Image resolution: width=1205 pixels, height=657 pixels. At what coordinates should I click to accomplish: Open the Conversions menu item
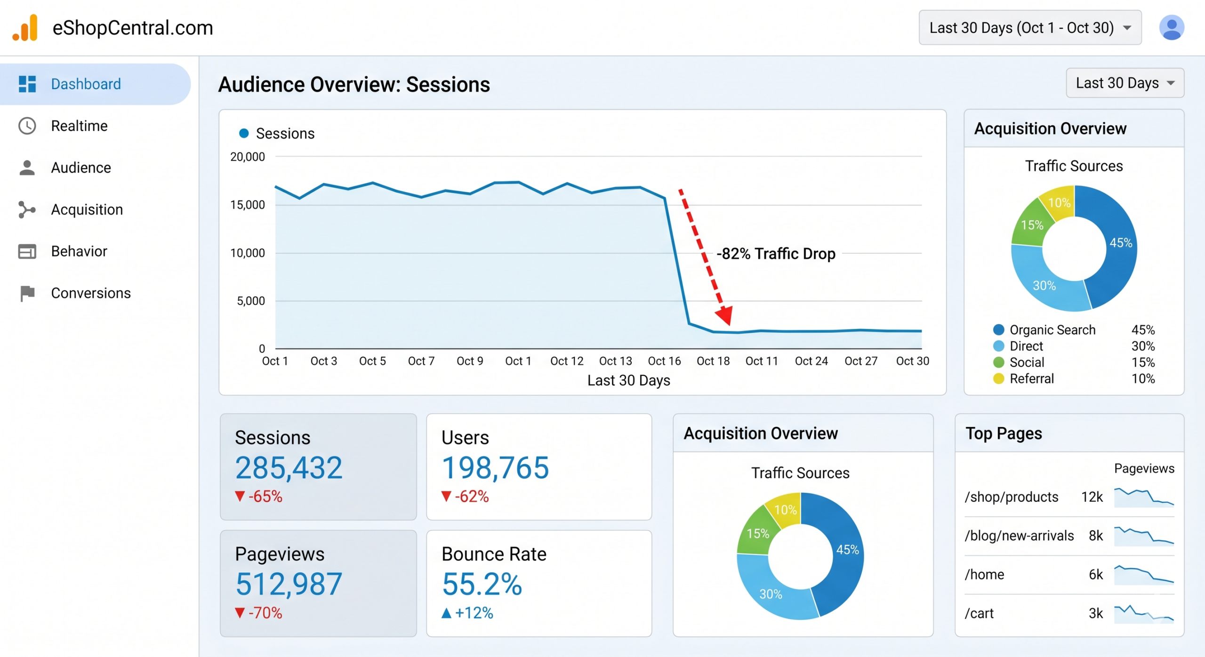[91, 293]
